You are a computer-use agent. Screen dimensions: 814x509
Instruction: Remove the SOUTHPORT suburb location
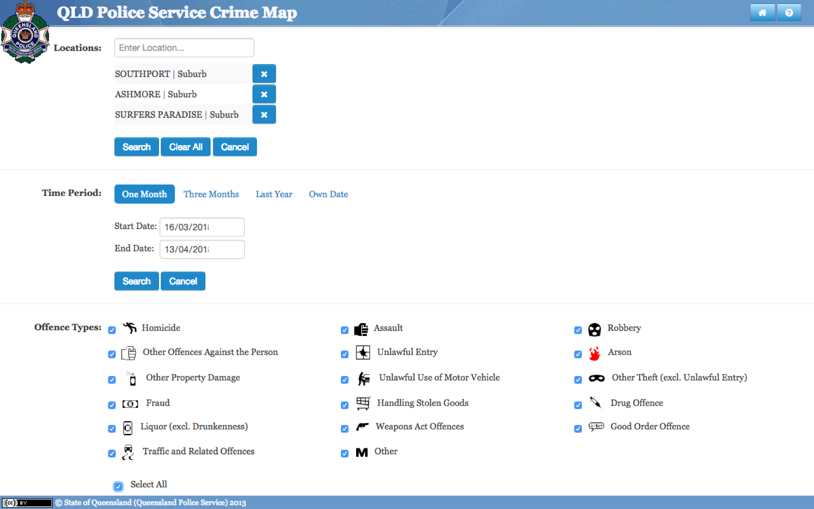tap(264, 74)
